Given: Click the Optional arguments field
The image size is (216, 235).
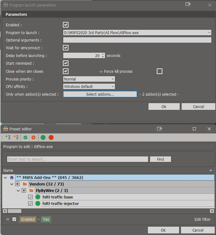Looking at the screenshot, I should click(x=137, y=40).
